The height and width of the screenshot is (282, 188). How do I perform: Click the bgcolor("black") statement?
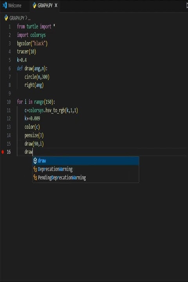pos(32,43)
